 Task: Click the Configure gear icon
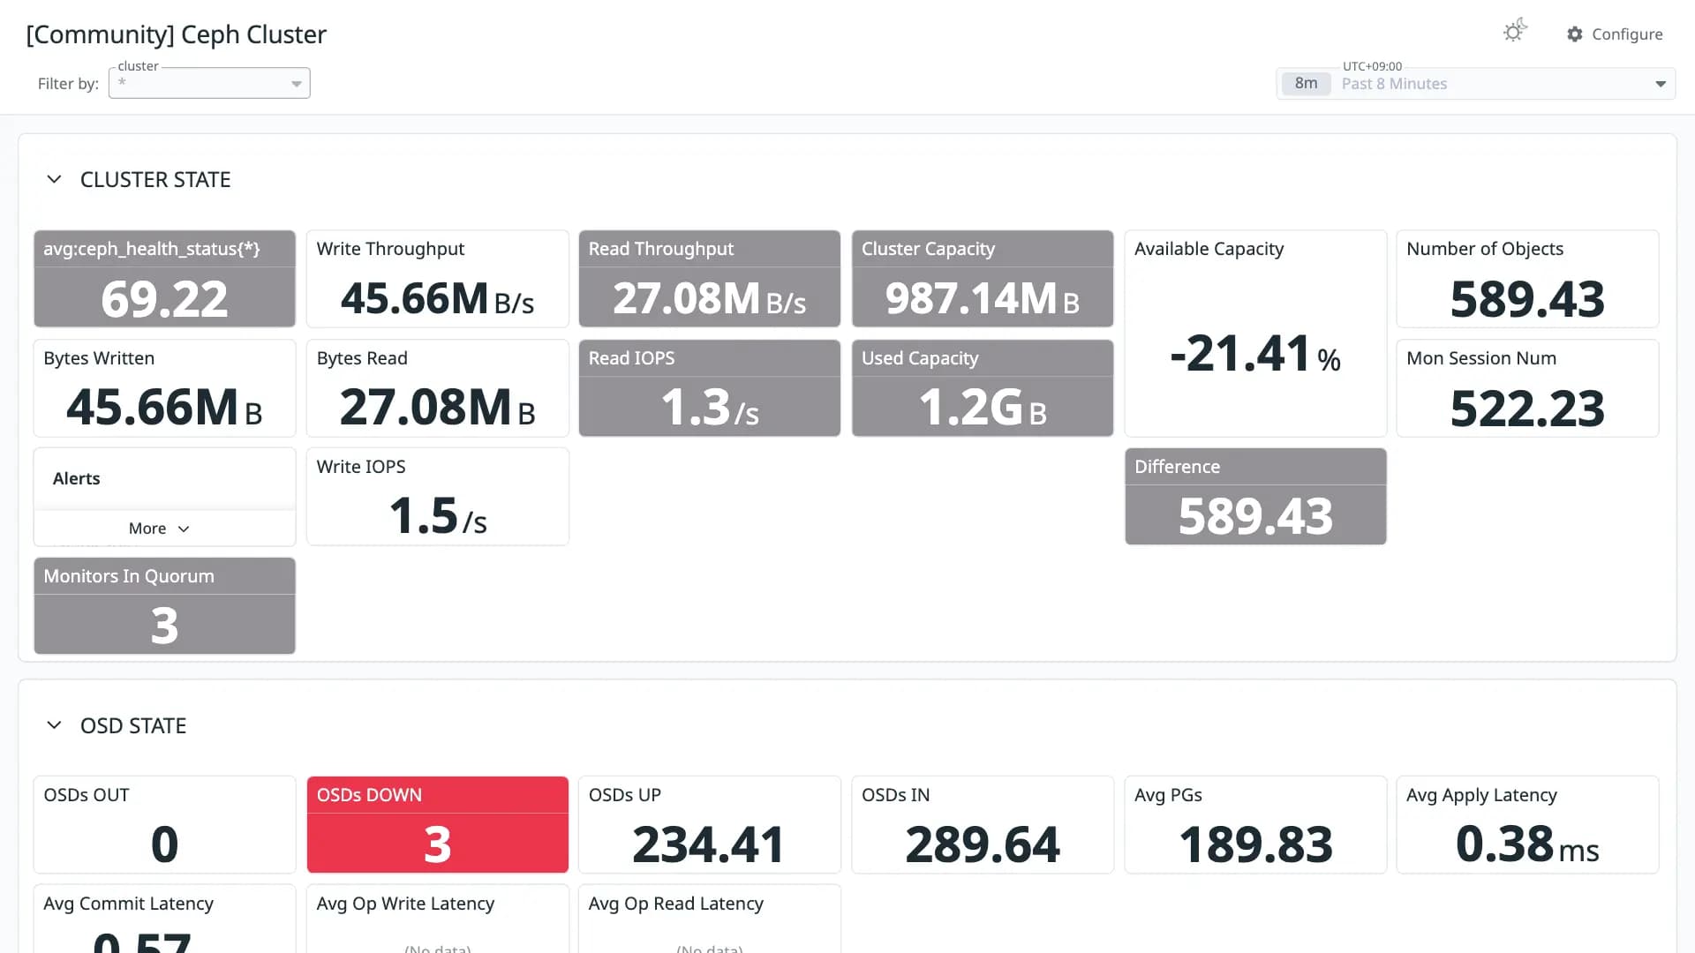(x=1575, y=34)
